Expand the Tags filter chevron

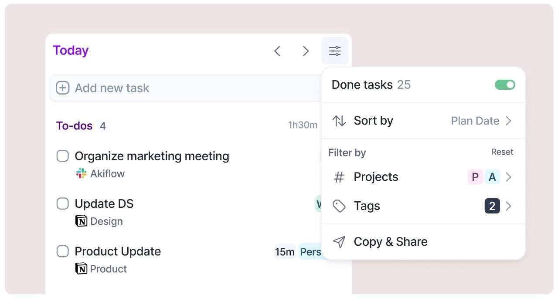pos(508,206)
